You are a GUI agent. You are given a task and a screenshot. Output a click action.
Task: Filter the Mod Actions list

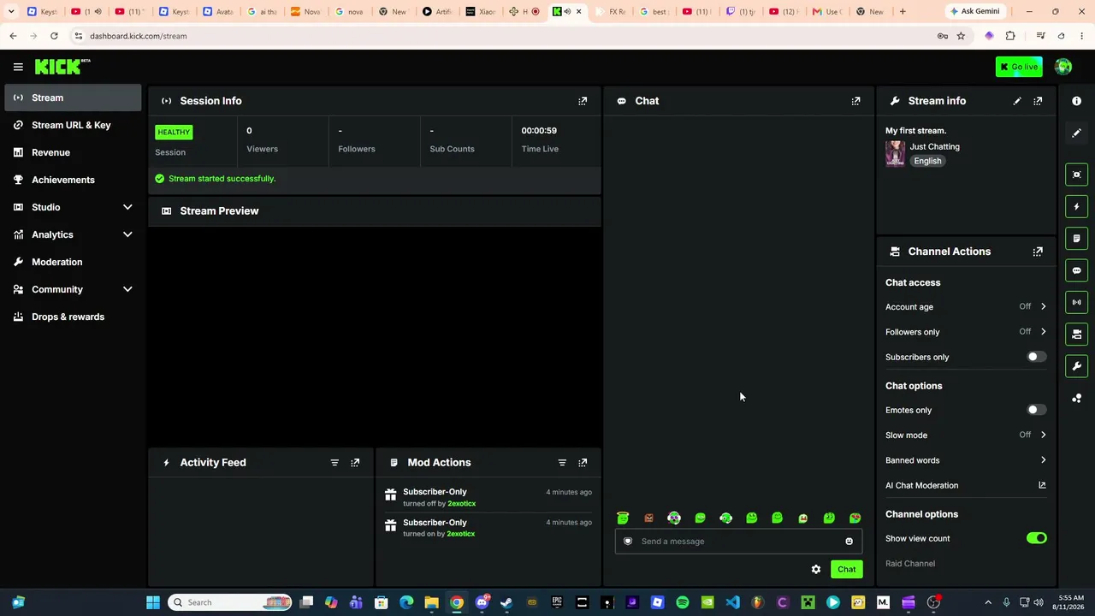pos(562,463)
